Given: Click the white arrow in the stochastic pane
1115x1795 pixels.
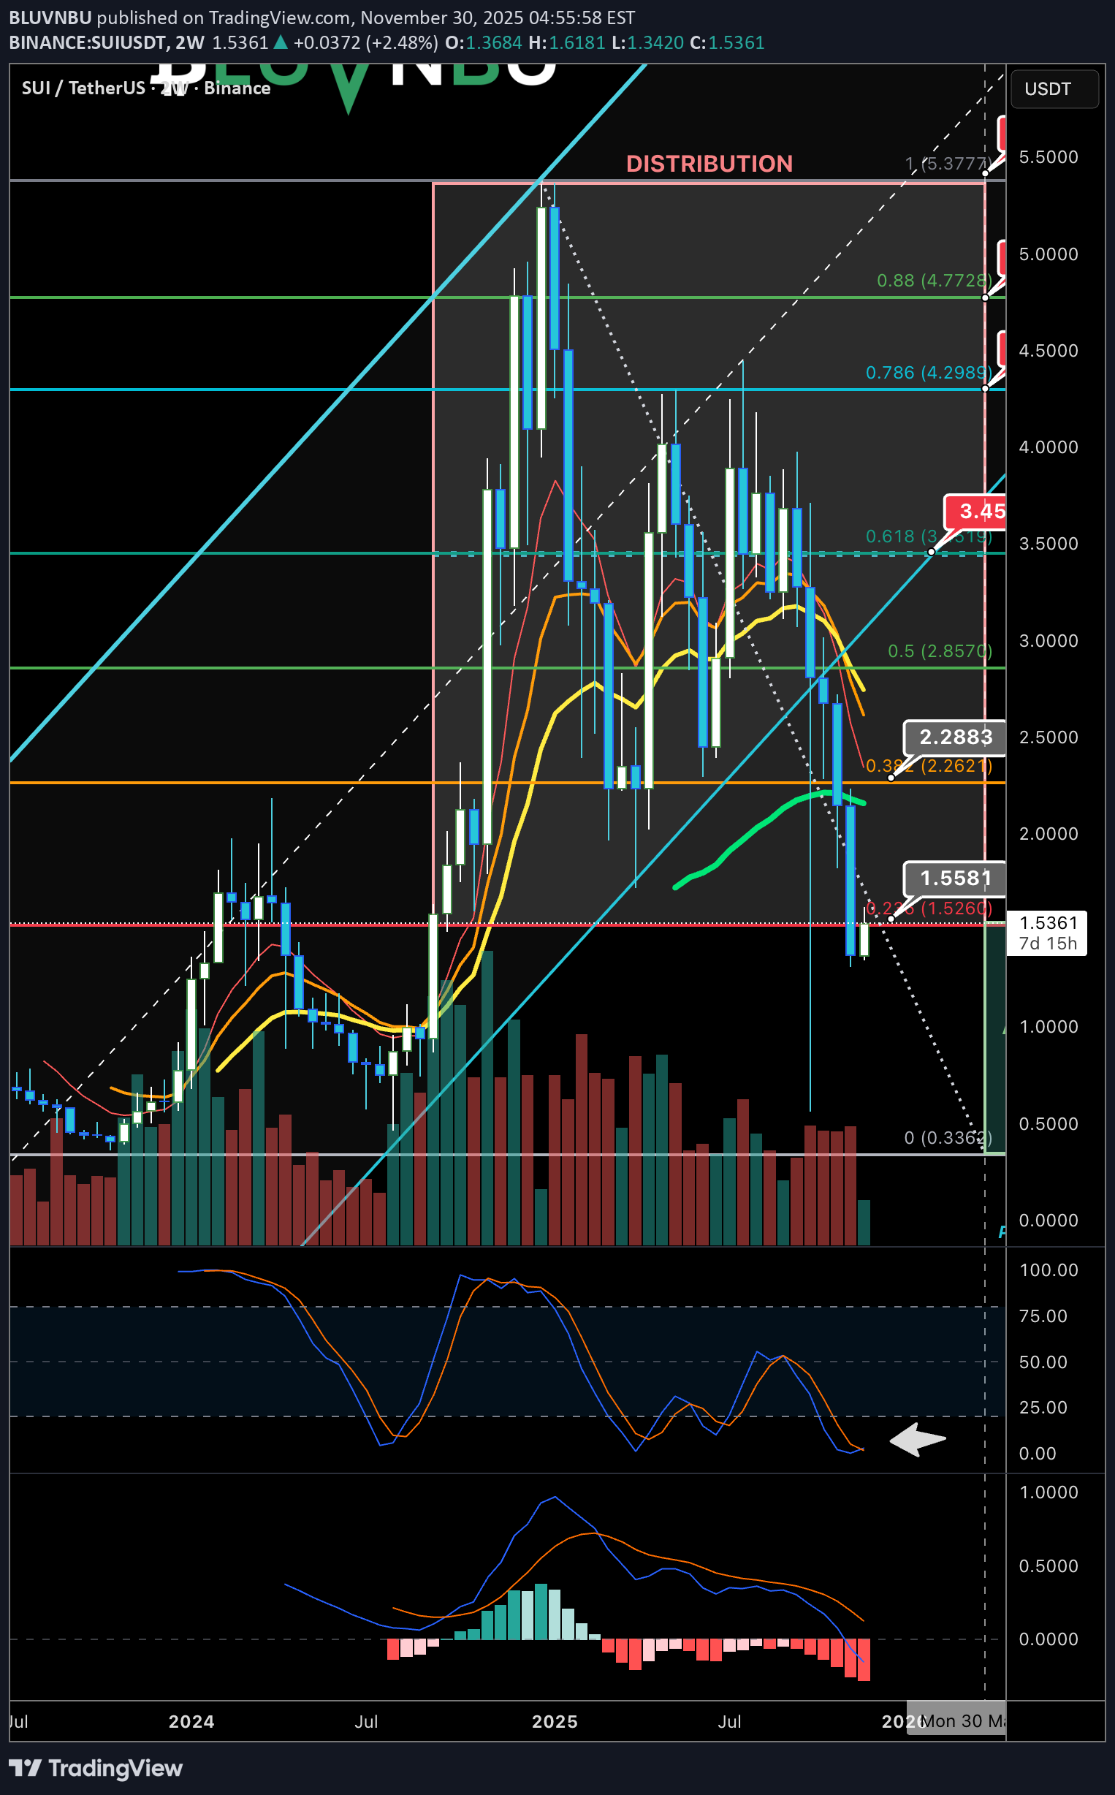Looking at the screenshot, I should click(x=918, y=1439).
